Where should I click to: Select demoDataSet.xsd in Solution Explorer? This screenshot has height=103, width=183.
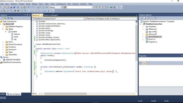point(155,37)
